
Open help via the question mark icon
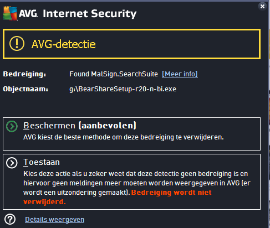[10, 219]
